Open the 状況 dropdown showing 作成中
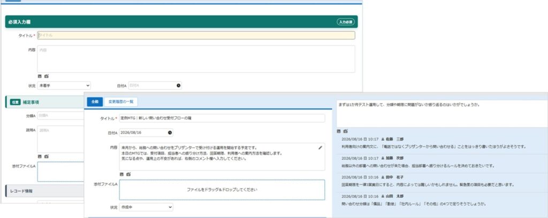The width and height of the screenshot is (548, 218). click(146, 207)
